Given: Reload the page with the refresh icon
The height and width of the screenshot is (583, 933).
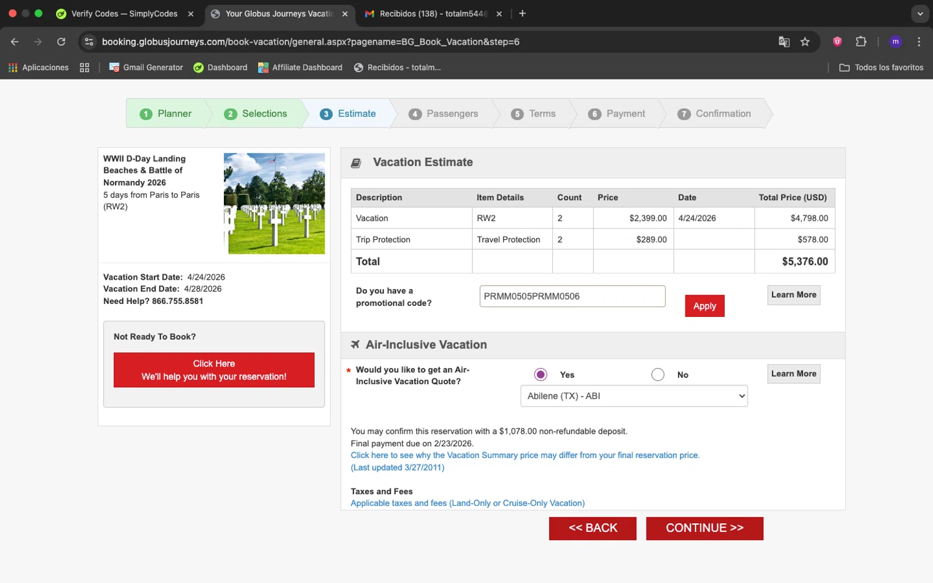Looking at the screenshot, I should pos(61,42).
